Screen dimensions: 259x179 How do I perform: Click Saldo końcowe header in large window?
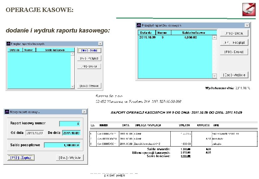[194, 32]
